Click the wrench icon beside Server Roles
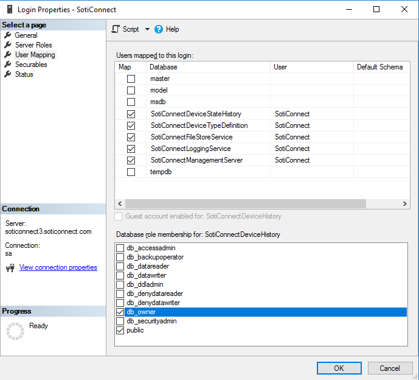The image size is (419, 380). coord(8,44)
